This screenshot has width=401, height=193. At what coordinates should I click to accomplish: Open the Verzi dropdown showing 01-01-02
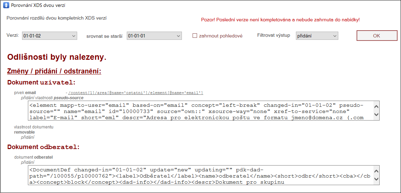click(50, 36)
